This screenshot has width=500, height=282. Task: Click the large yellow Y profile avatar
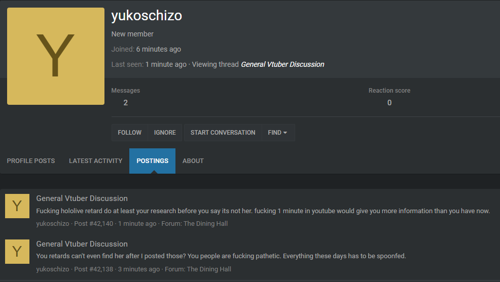pos(56,56)
